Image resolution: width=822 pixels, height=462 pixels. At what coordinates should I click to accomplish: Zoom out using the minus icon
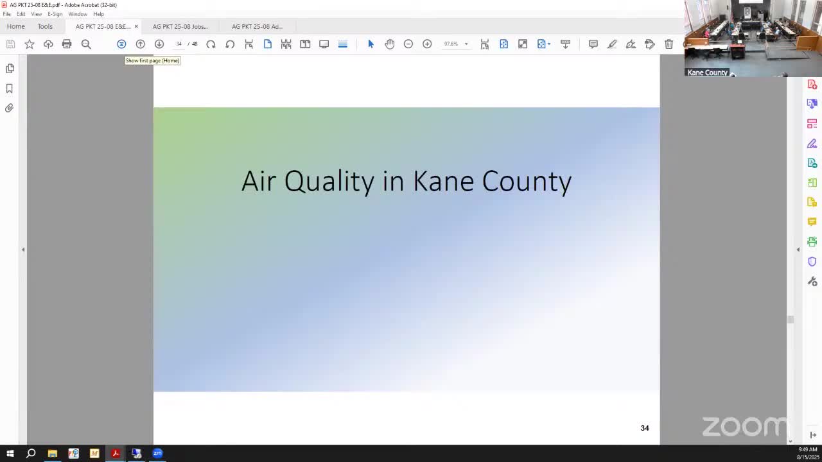[x=408, y=44]
